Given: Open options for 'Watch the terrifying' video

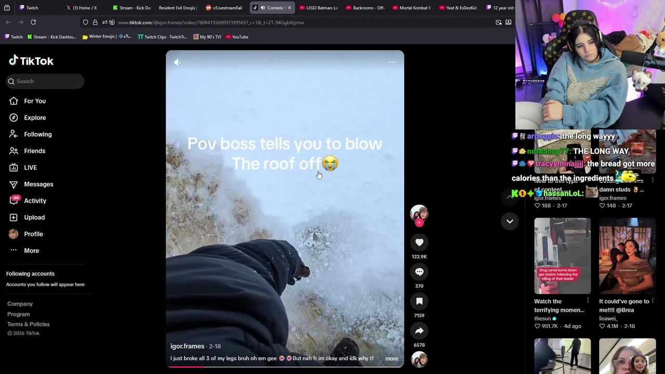Looking at the screenshot, I should [588, 301].
